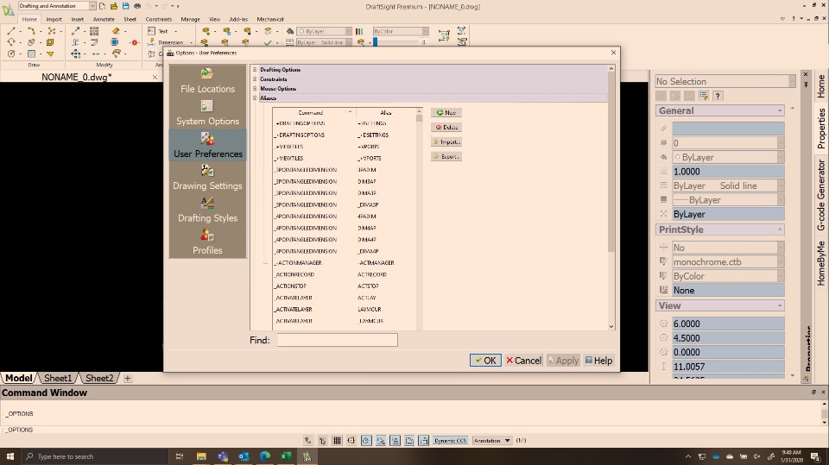The width and height of the screenshot is (829, 465).
Task: Open System Options page
Action: click(x=207, y=113)
